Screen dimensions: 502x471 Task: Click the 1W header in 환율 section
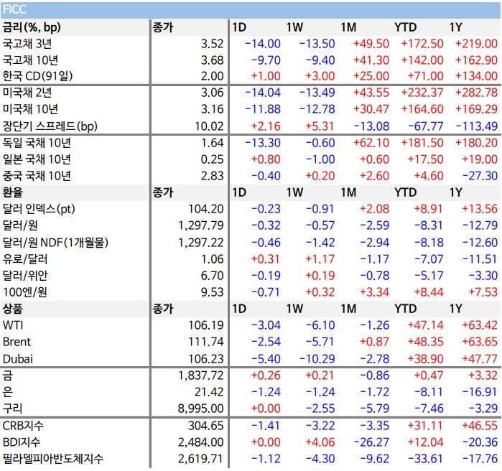[x=294, y=192]
